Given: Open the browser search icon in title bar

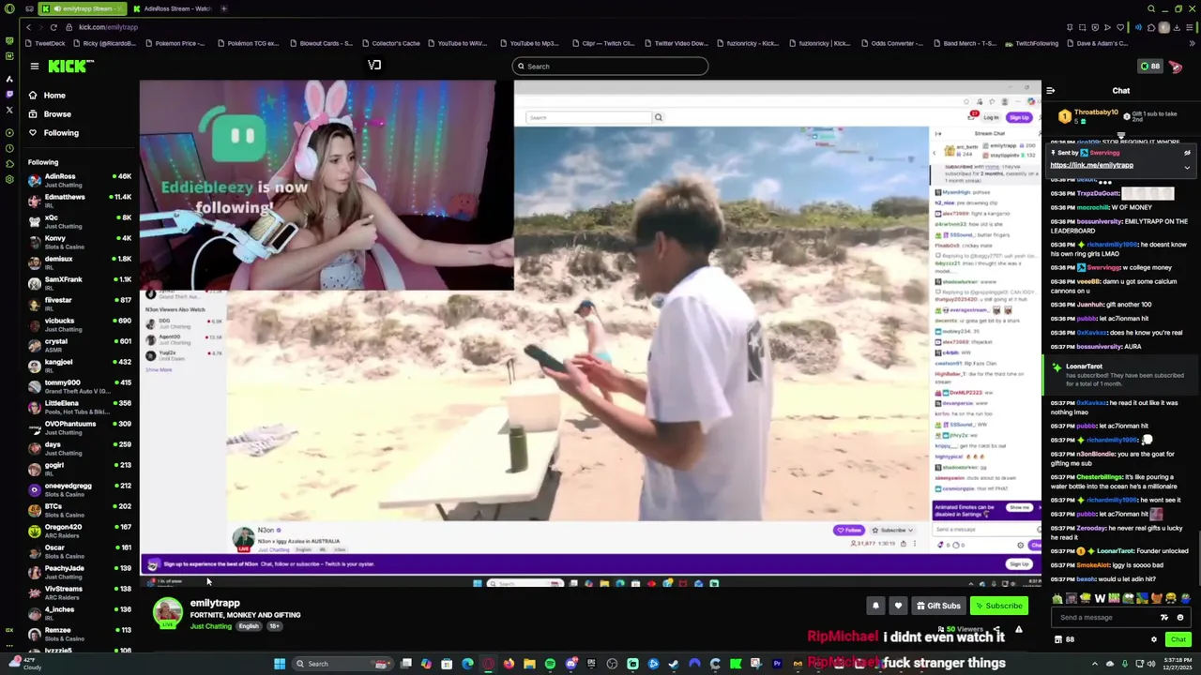Looking at the screenshot, I should [1151, 8].
